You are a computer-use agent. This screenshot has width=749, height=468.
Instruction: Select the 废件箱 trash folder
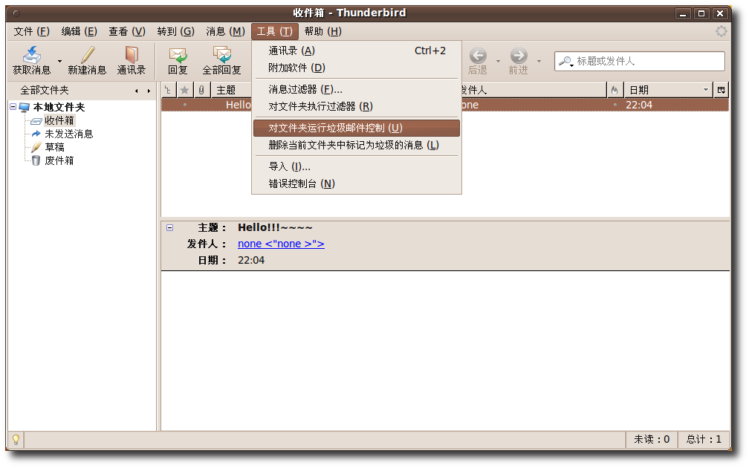(x=59, y=160)
